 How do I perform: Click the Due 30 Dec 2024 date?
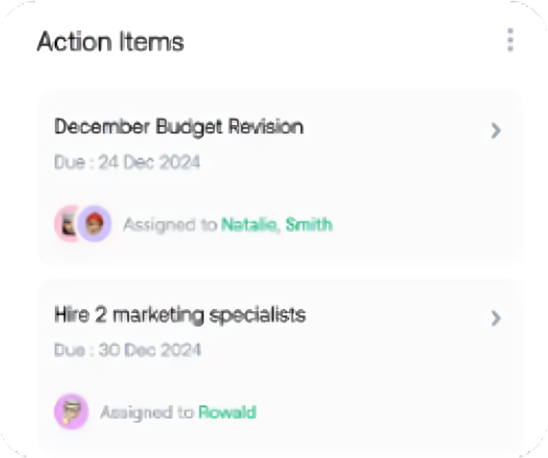(x=127, y=350)
